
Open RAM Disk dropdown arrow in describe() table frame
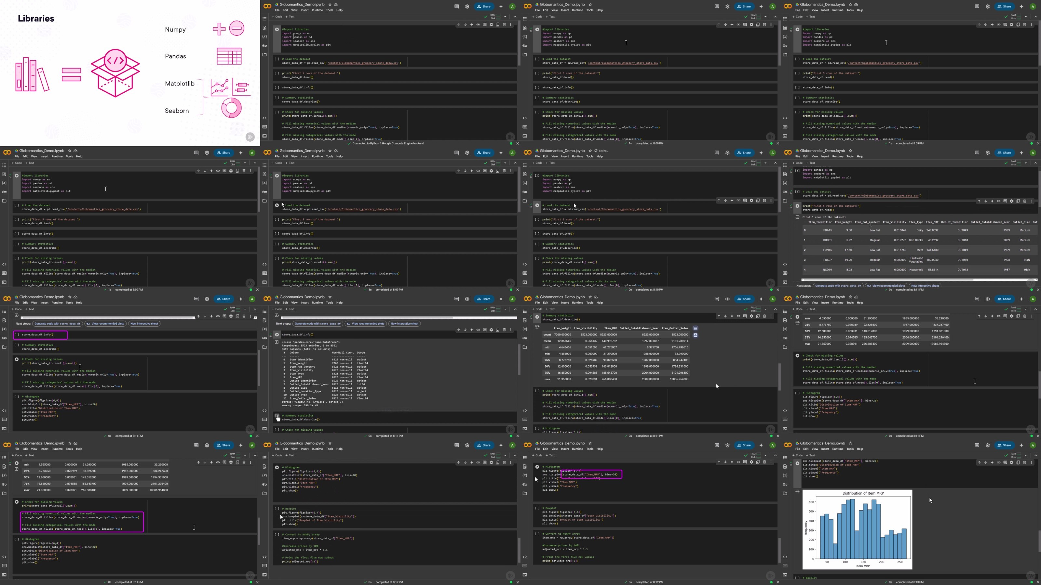(x=765, y=309)
